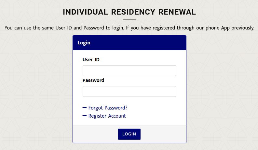Viewport: 258px width, 150px height.
Task: Click the word "INDIVIDUAL" in the page heading
Action: 85,12
